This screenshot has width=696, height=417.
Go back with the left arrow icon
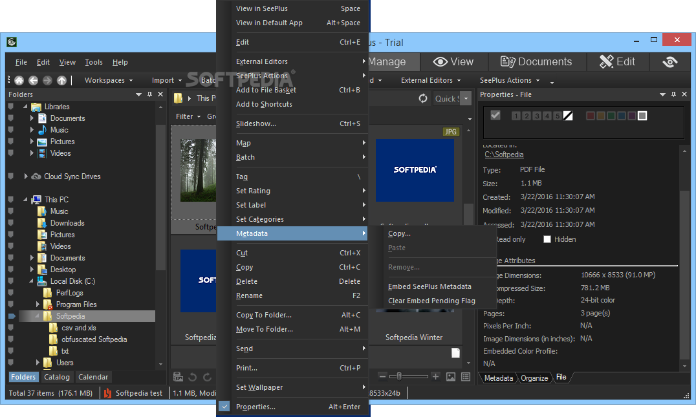point(33,80)
